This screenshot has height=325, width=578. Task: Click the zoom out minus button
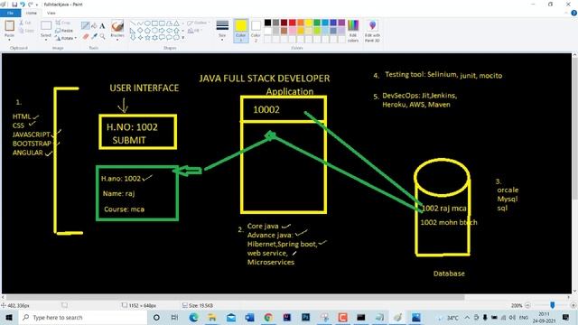point(527,305)
